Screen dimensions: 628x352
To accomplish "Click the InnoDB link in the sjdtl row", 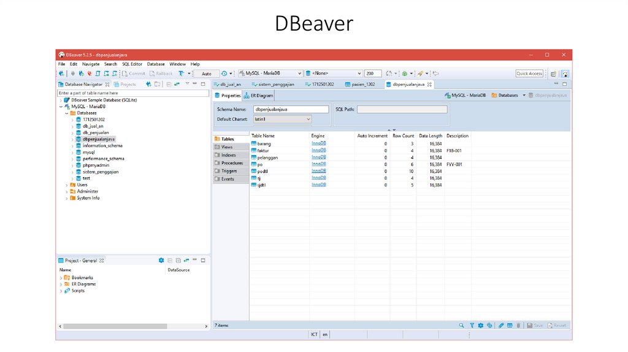I will [319, 185].
